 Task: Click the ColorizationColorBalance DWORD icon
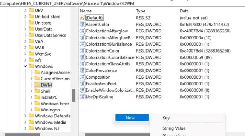tap(82, 57)
